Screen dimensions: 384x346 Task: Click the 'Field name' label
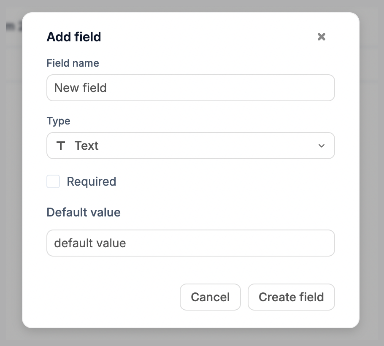click(73, 63)
